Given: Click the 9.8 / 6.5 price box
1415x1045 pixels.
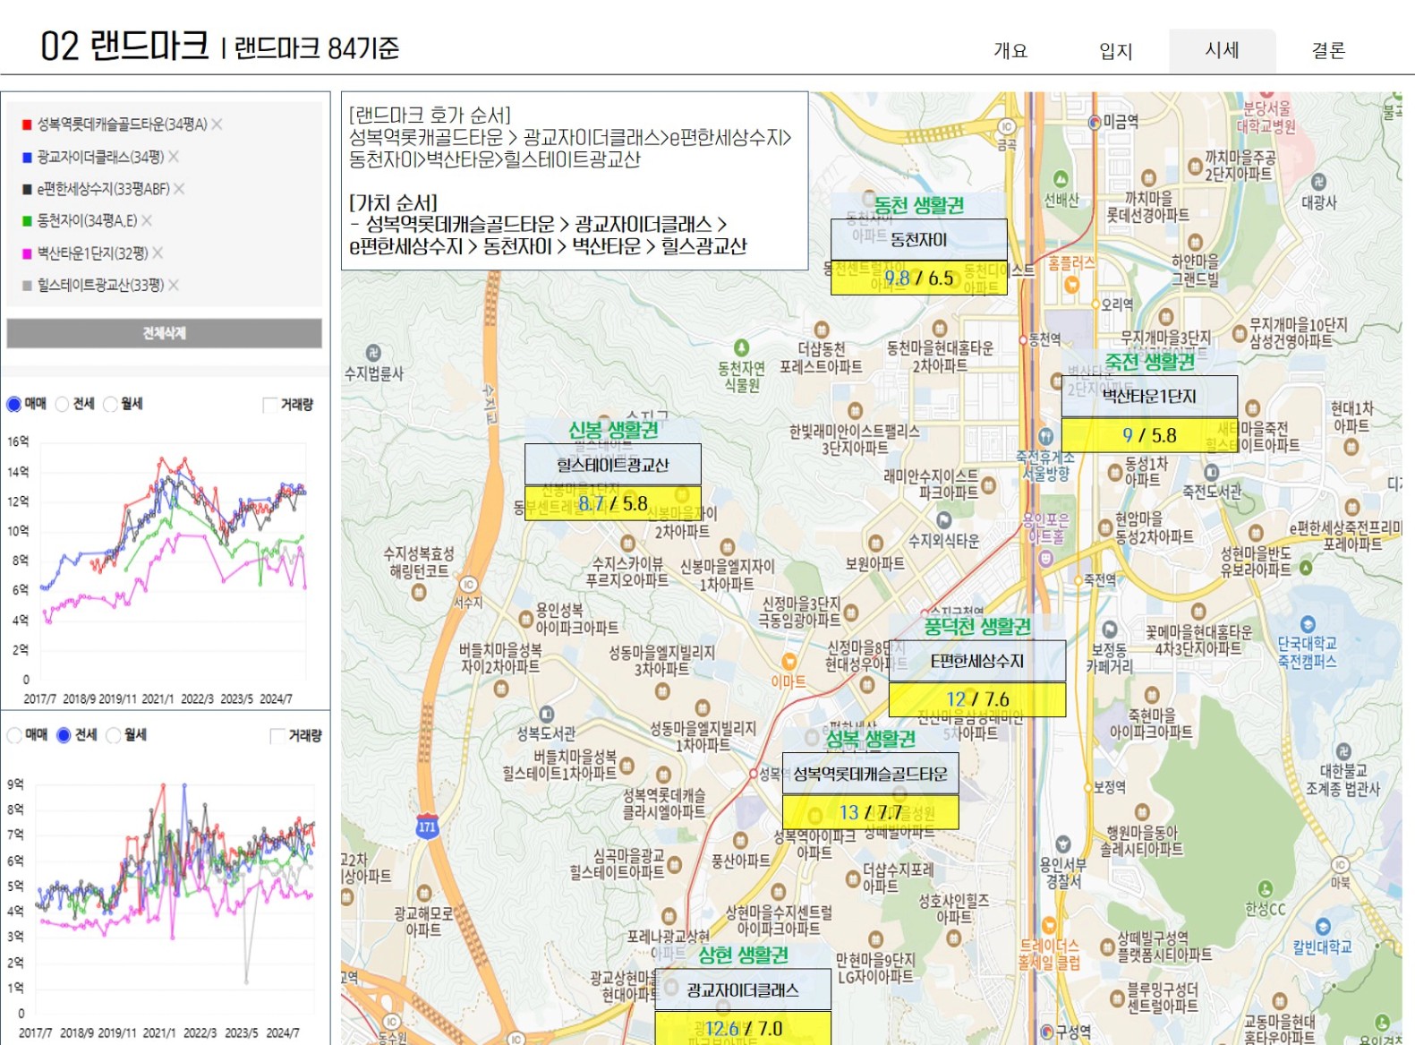Looking at the screenshot, I should point(919,278).
